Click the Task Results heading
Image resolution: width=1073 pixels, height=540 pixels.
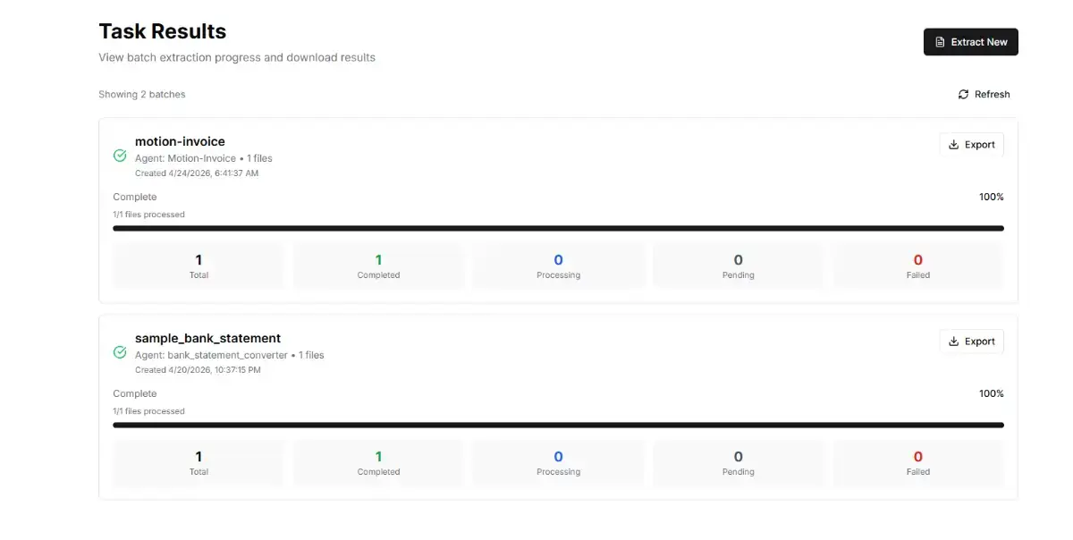pos(162,31)
